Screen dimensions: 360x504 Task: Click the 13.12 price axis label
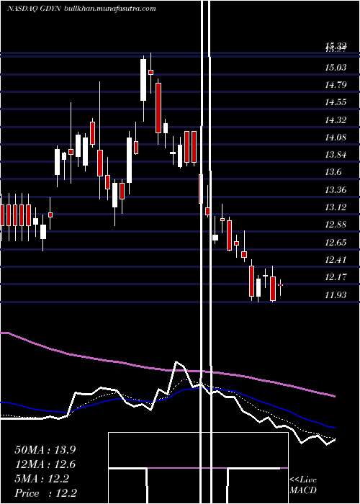pos(336,207)
